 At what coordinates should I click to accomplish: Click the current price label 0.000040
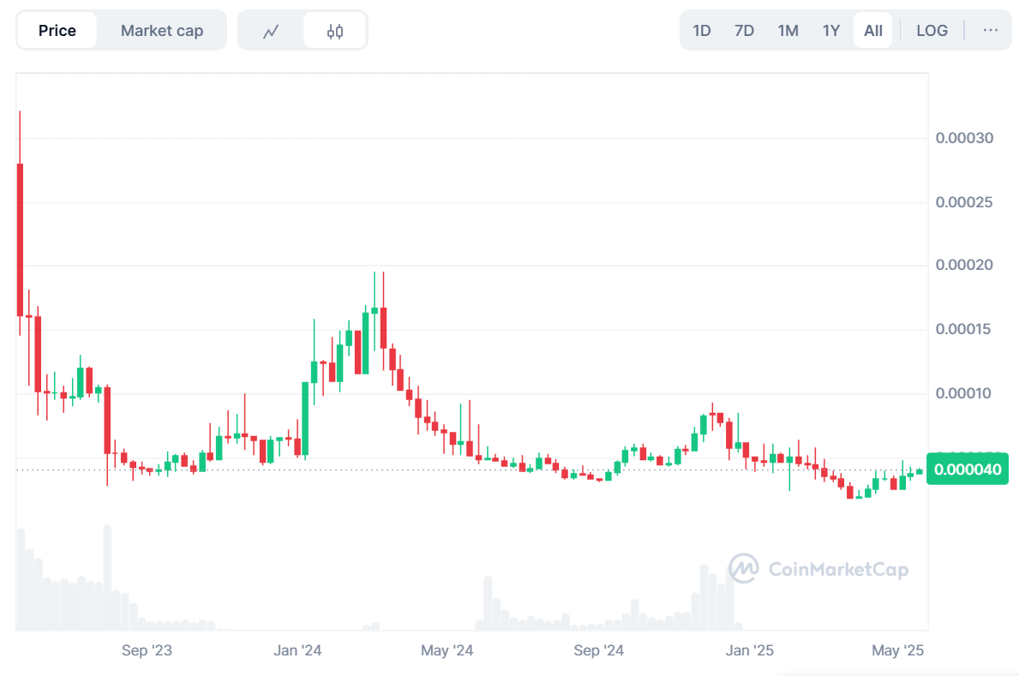[968, 470]
